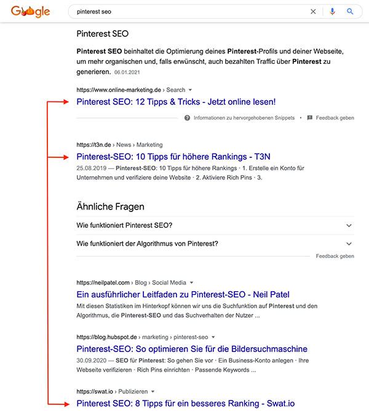Open 'Pinterest-SEO: So optimieren Sie für die Bildersuchmaschine'
The image size is (369, 411).
[x=192, y=349]
